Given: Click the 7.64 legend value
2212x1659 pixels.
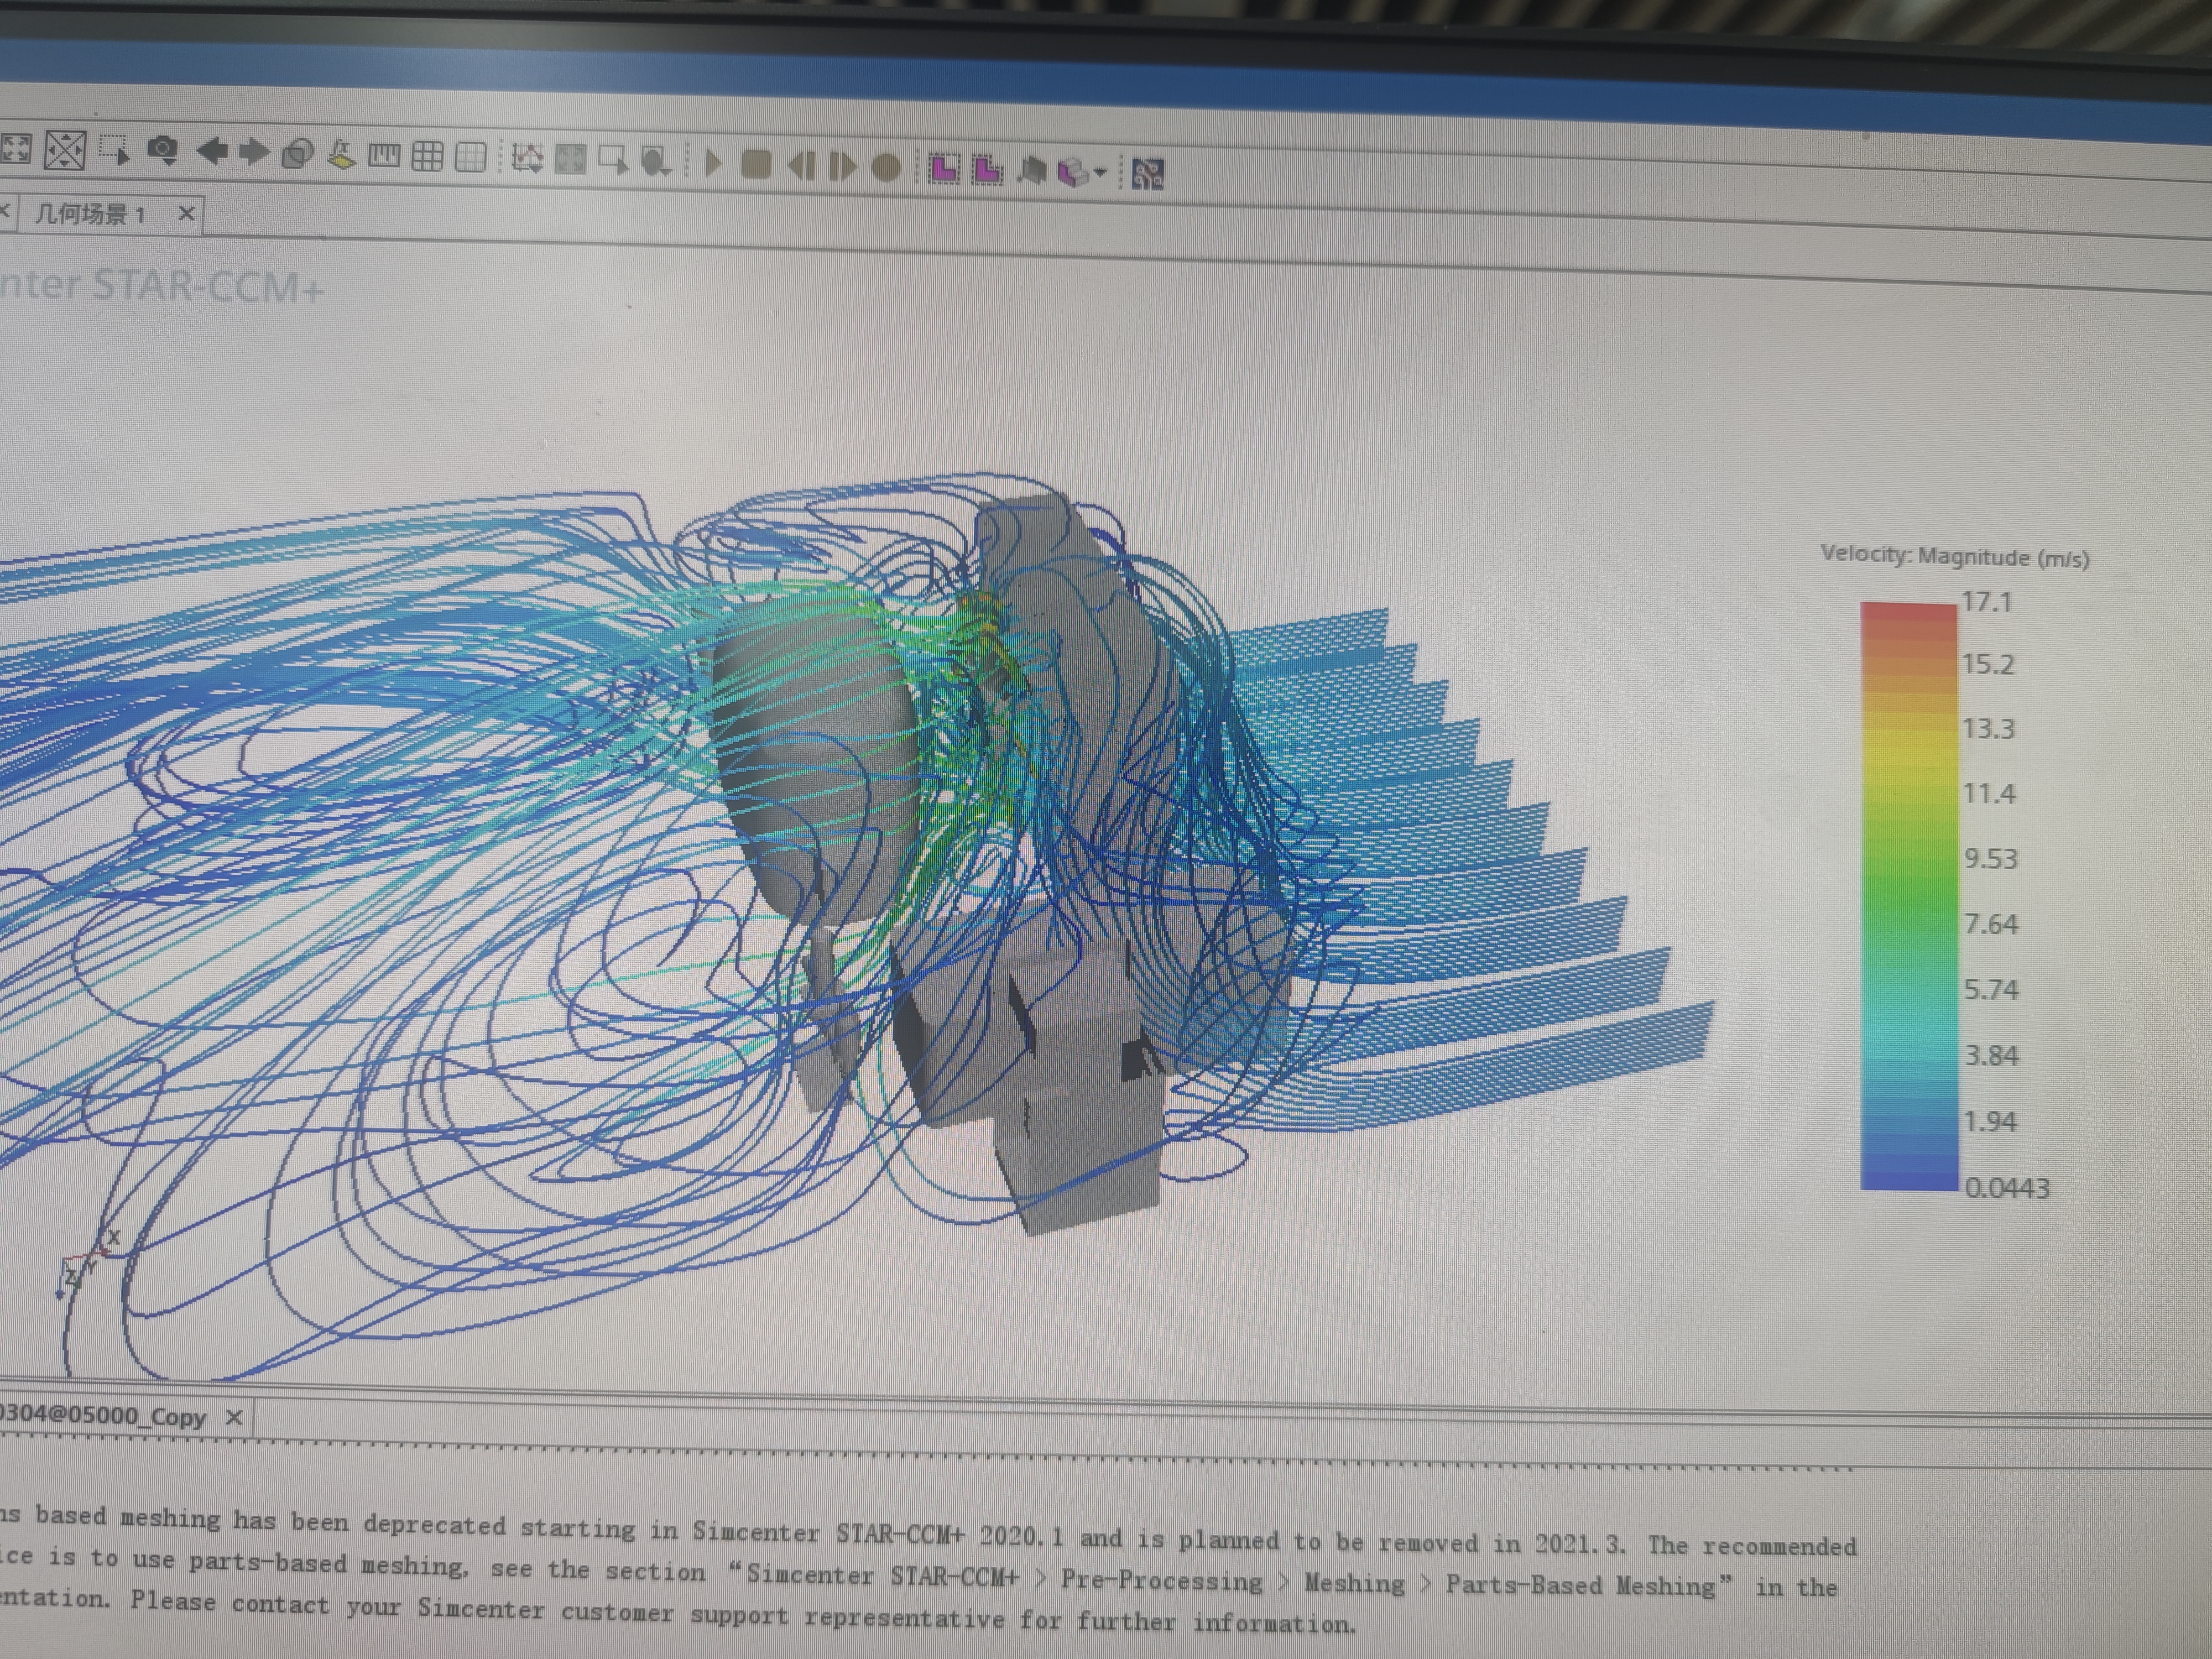Looking at the screenshot, I should (x=1991, y=924).
